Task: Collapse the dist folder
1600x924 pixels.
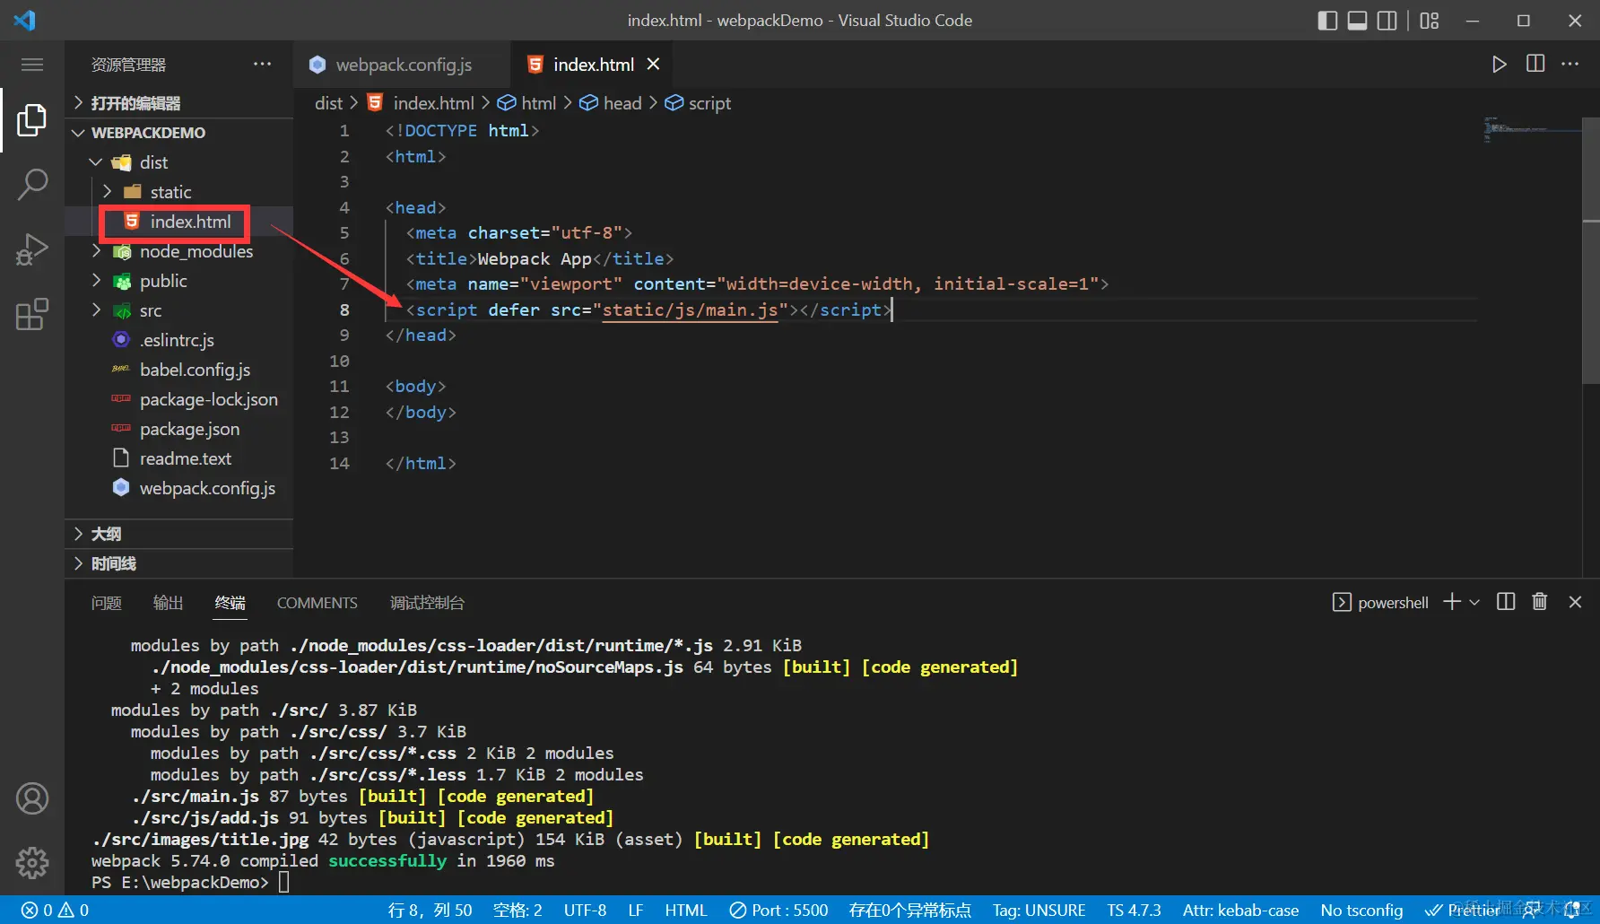Action: click(x=96, y=162)
